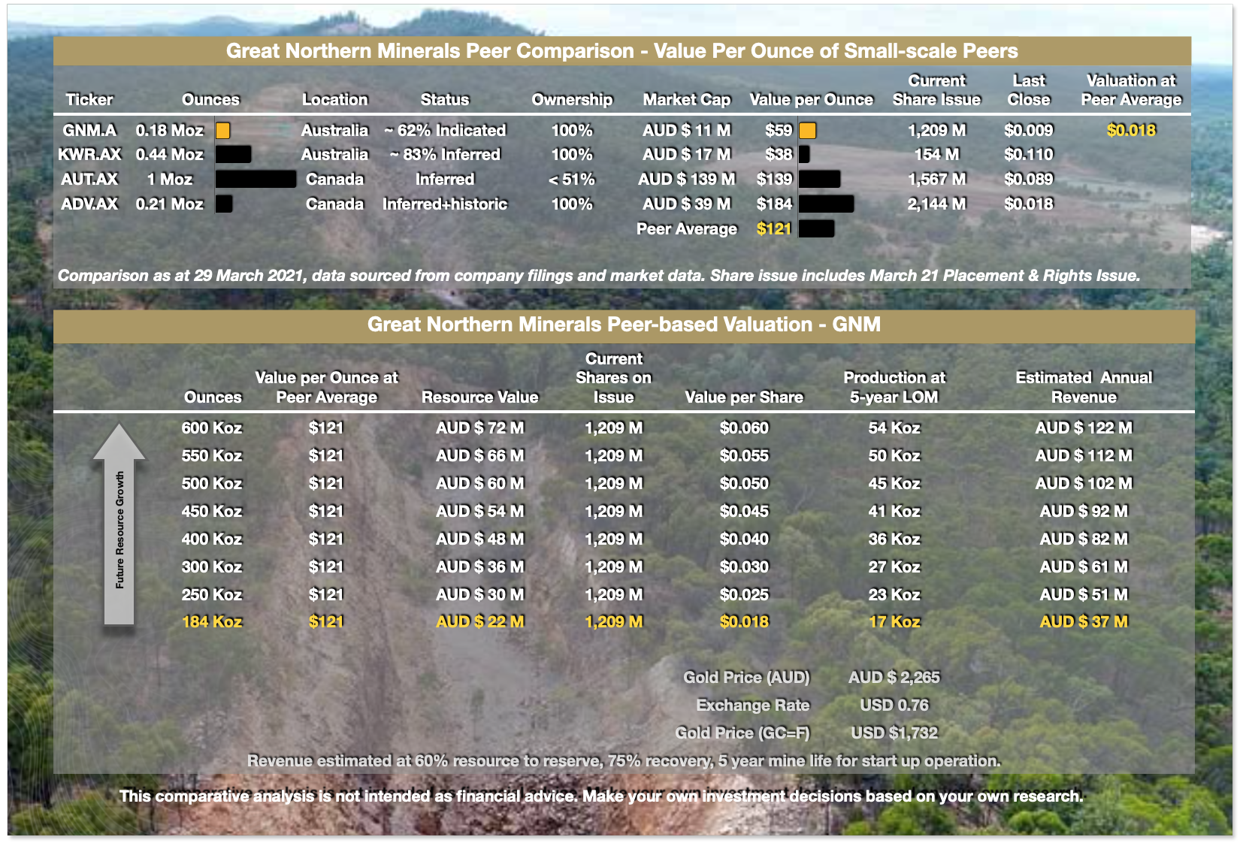Click the 'AUD $ 72 M' resource value
This screenshot has width=1243, height=843.
coord(479,428)
